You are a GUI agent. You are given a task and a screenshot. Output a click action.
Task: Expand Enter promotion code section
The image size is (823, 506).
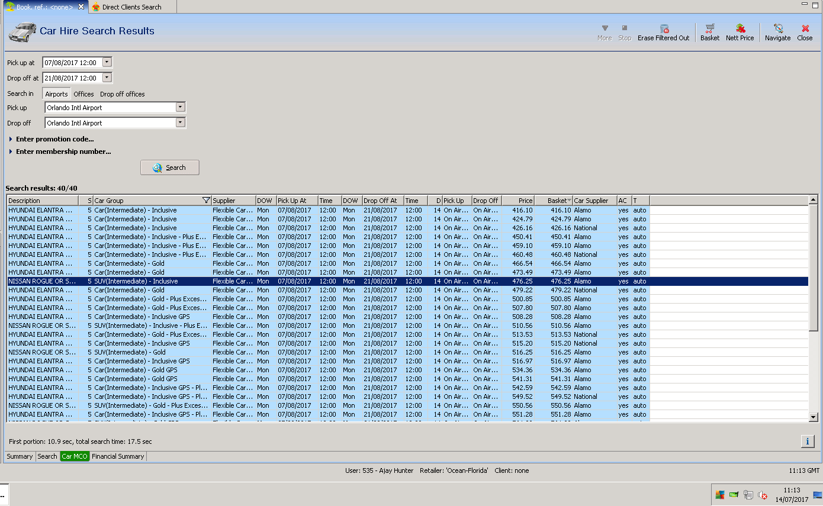pos(52,139)
